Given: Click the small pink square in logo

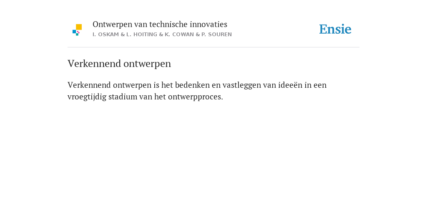Looking at the screenshot, I should (78, 32).
